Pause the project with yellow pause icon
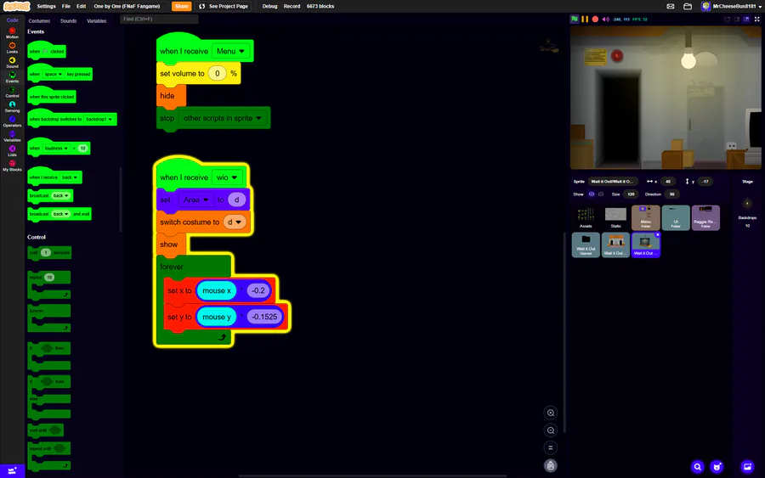 pos(585,19)
